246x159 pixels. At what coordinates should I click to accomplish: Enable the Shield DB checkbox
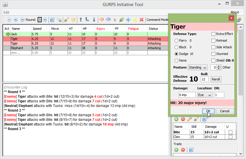pyautogui.click(x=213, y=60)
